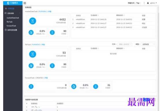Click loss-rate chart icon in fileTask card

coord(31,65)
